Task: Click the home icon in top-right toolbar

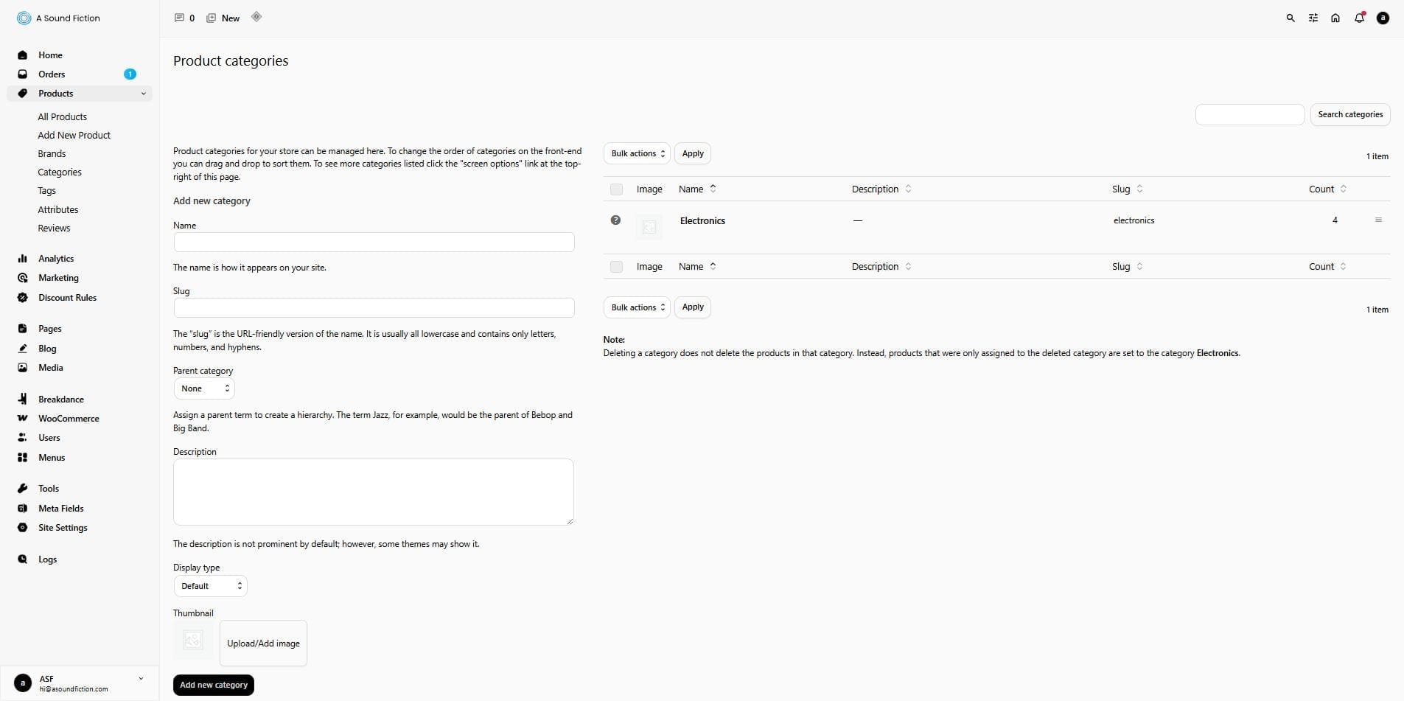Action: pos(1335,18)
